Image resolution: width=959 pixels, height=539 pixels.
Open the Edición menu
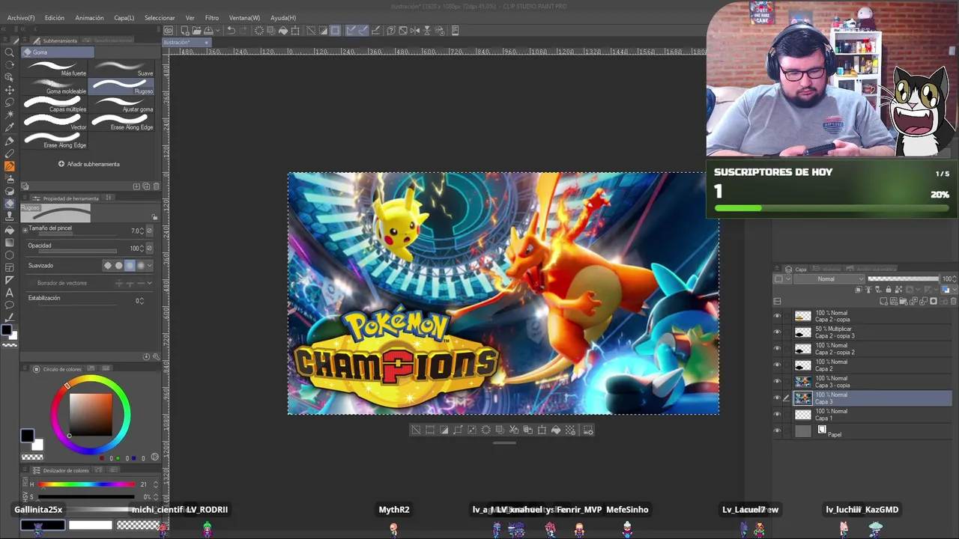click(x=54, y=17)
